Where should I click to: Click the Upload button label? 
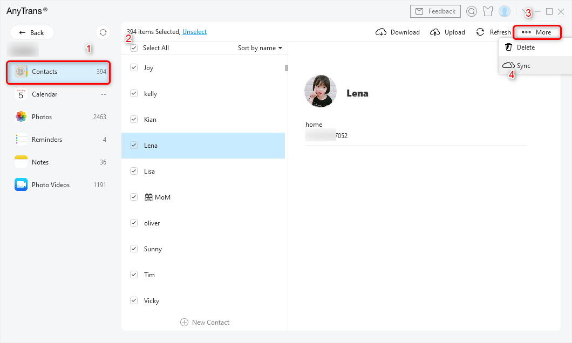tap(454, 32)
